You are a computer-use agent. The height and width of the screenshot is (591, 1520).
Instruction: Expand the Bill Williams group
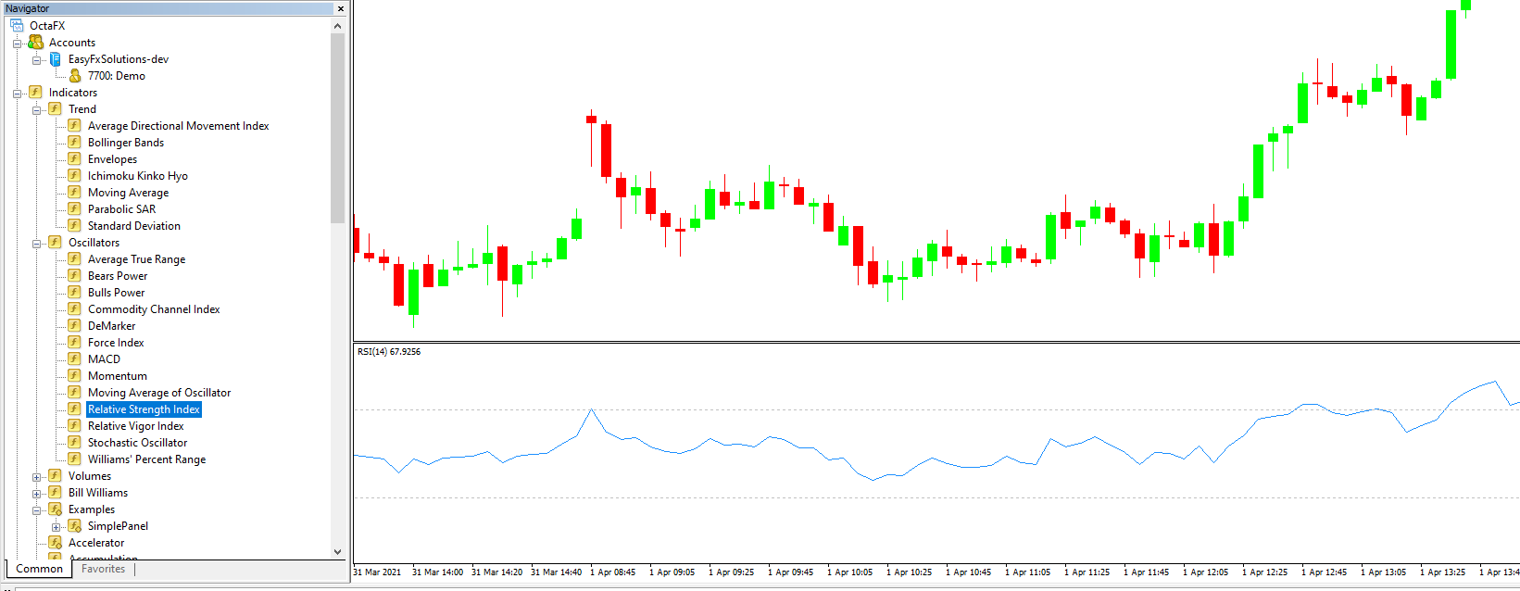coord(36,494)
